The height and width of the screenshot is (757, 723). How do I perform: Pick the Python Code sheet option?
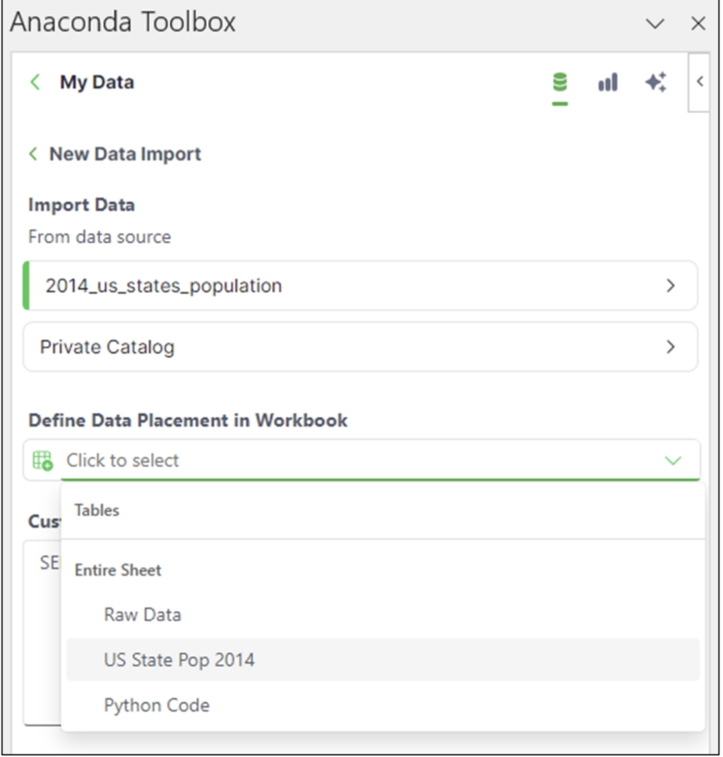click(157, 705)
